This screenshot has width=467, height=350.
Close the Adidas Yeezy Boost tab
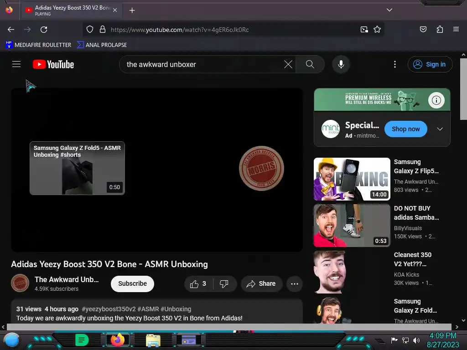115,10
